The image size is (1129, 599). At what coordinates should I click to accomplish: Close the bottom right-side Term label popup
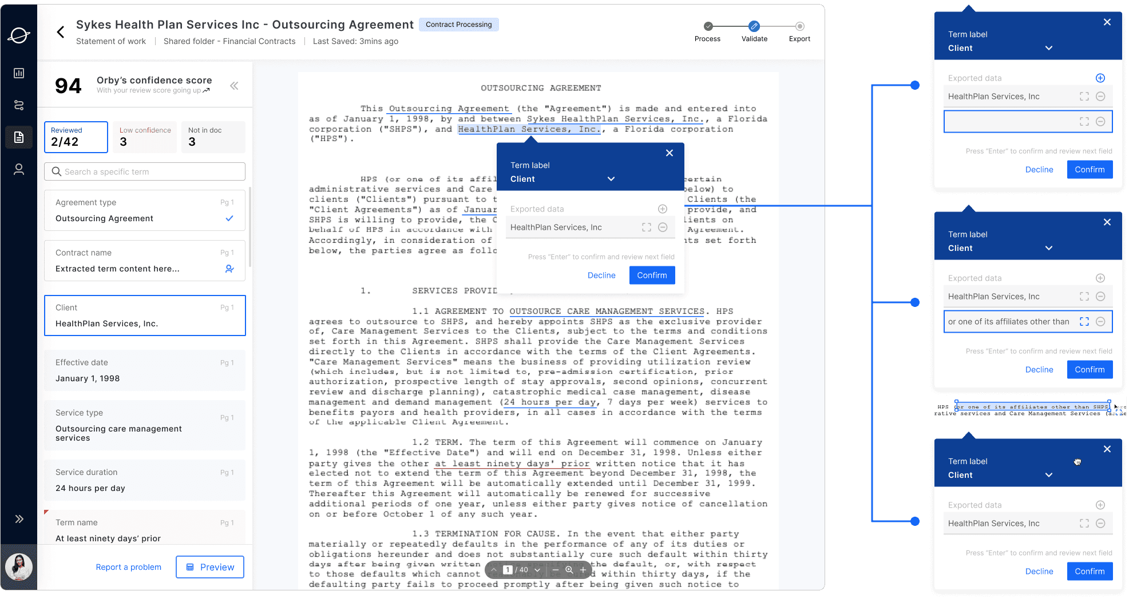[x=1107, y=449]
